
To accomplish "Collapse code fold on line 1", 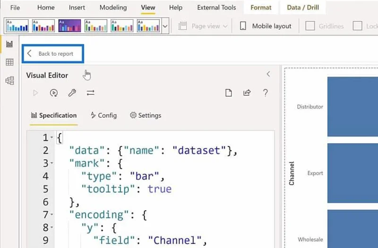I will click(52, 137).
